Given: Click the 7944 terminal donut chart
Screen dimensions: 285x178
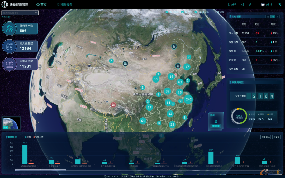Looking at the screenshot, I should pos(239,116).
